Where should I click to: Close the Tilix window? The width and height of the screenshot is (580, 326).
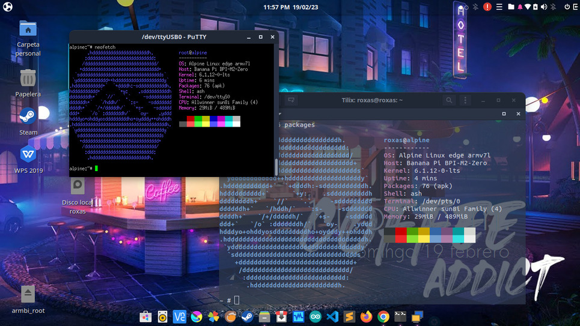click(514, 100)
